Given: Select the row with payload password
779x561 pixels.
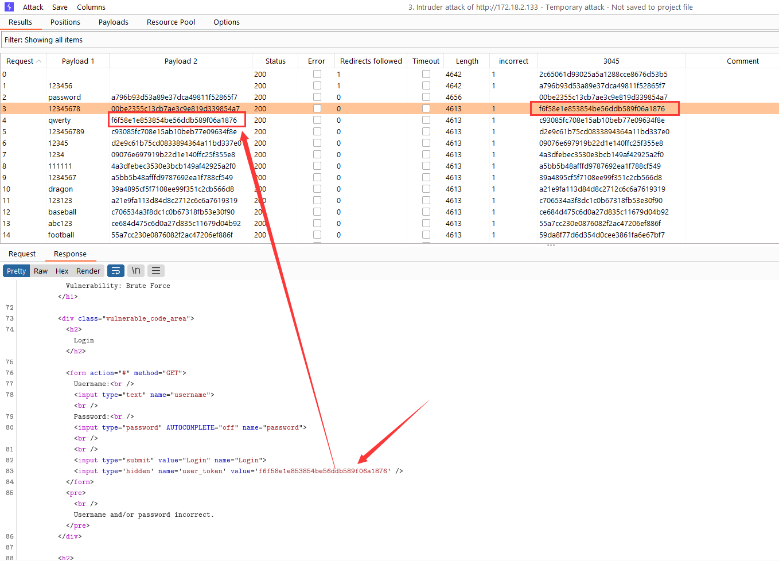Looking at the screenshot, I should pos(389,97).
